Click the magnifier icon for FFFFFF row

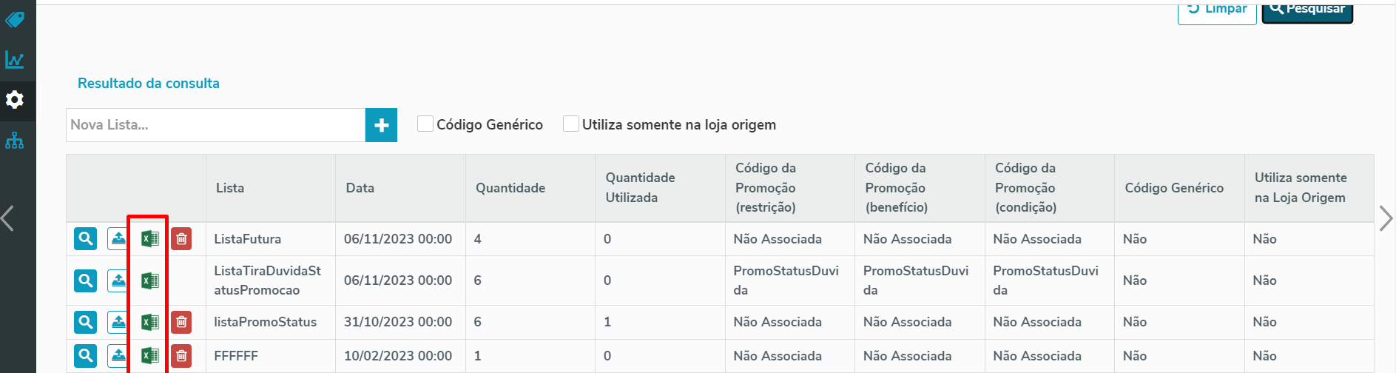coord(86,356)
